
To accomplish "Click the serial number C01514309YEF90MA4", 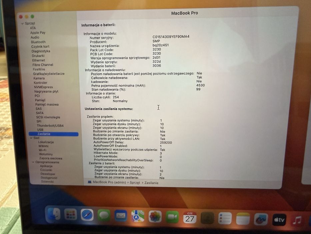I will click(171, 37).
